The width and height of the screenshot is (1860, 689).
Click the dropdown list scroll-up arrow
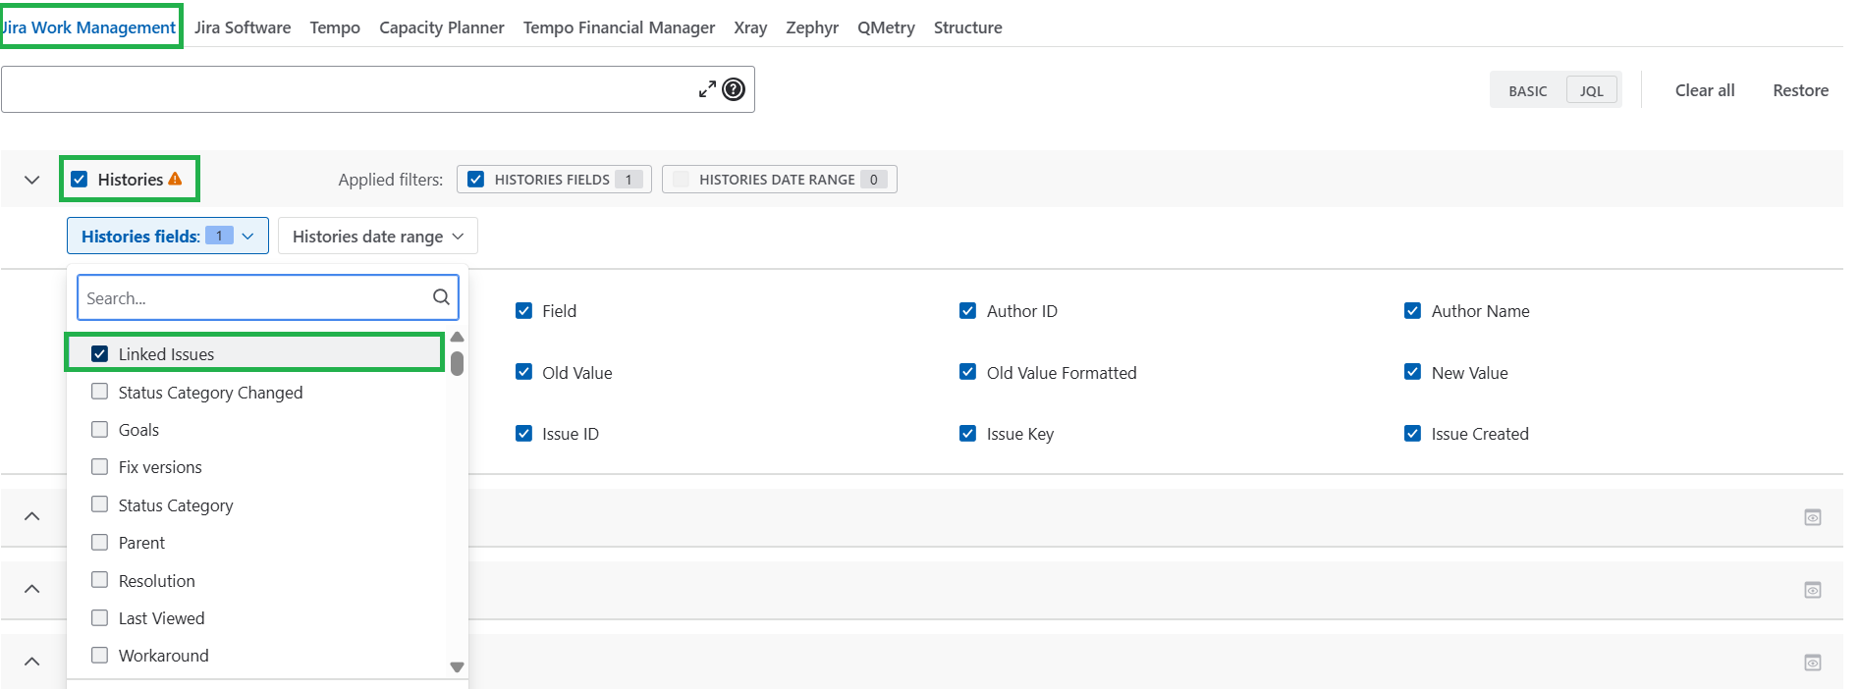(457, 338)
